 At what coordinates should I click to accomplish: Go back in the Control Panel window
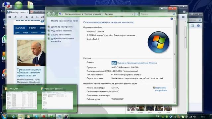49,14
